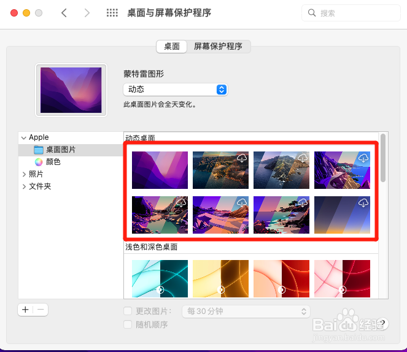
Task: Select the teal light-dark wallpaper
Action: (160, 278)
